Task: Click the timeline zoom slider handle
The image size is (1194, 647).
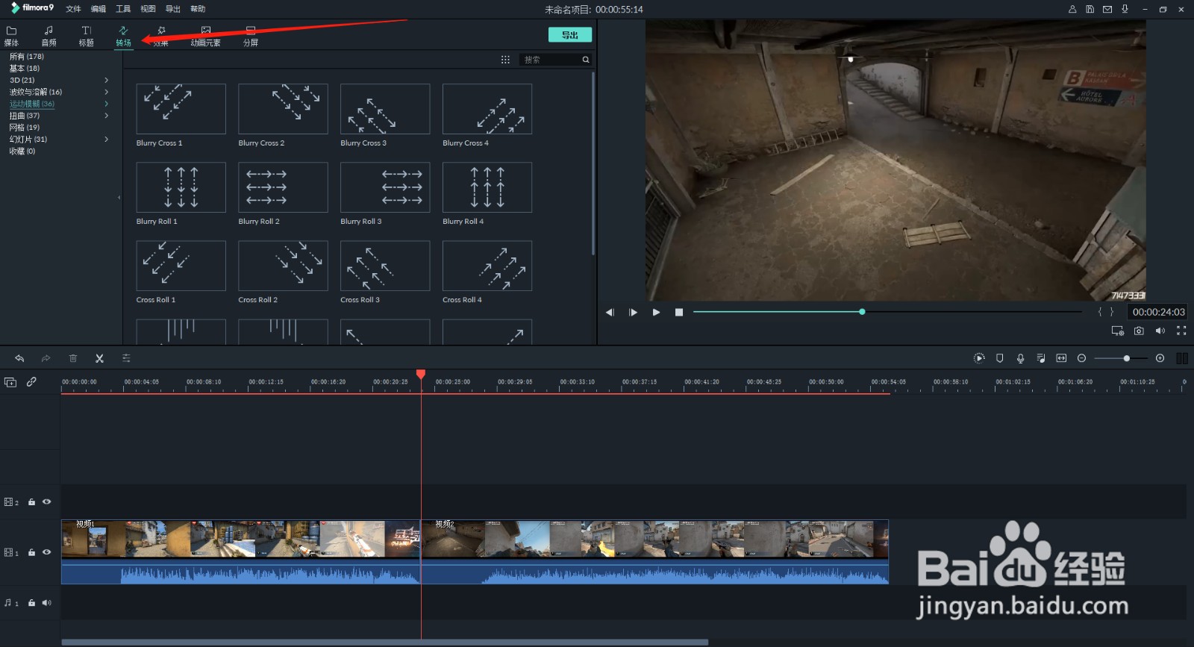Action: [1126, 358]
